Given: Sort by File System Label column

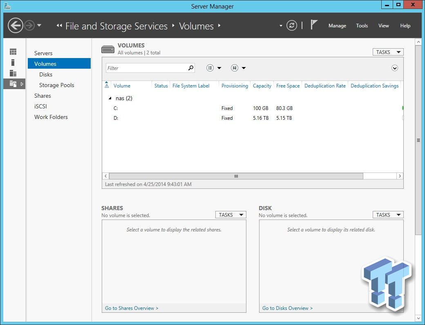Looking at the screenshot, I should pos(191,86).
